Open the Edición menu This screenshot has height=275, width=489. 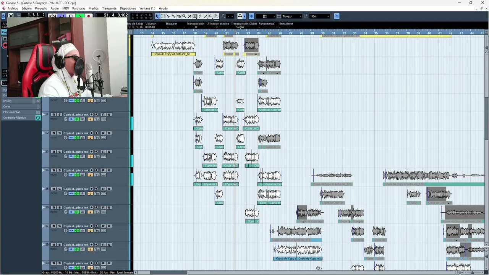point(26,8)
